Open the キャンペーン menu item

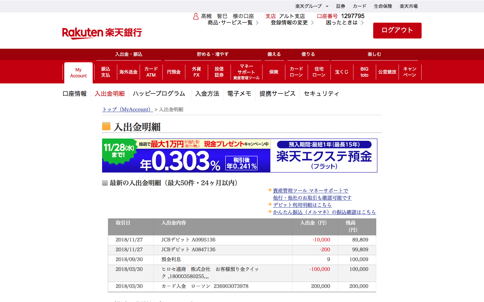[x=410, y=72]
